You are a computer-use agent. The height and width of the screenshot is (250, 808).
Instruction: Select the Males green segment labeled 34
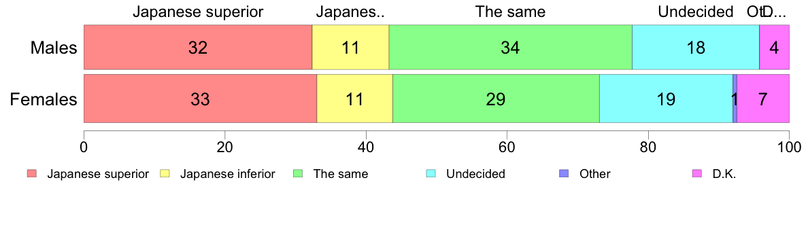point(511,48)
